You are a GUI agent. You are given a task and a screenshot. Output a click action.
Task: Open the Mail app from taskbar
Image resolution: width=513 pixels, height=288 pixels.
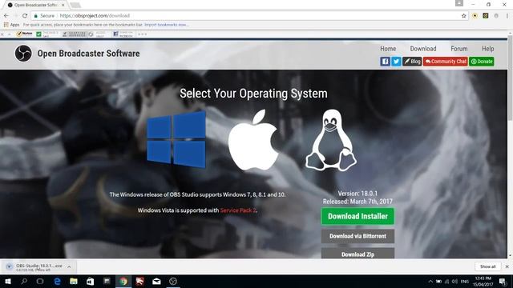156,281
